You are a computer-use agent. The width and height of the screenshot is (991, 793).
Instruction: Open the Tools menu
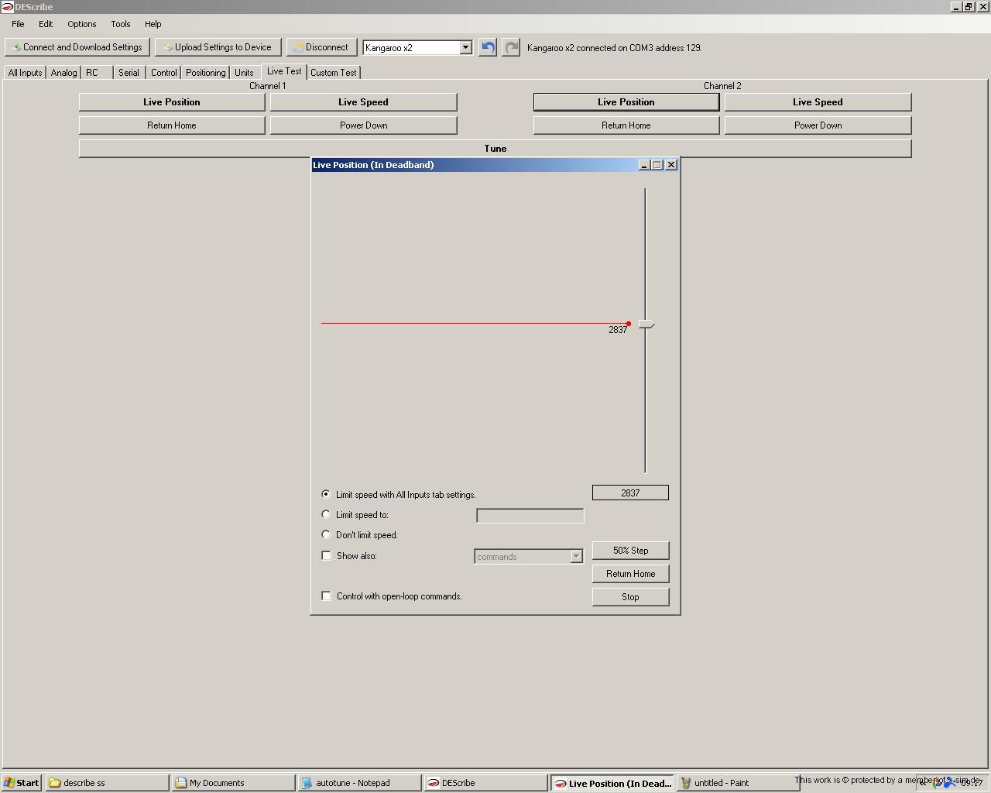[120, 24]
